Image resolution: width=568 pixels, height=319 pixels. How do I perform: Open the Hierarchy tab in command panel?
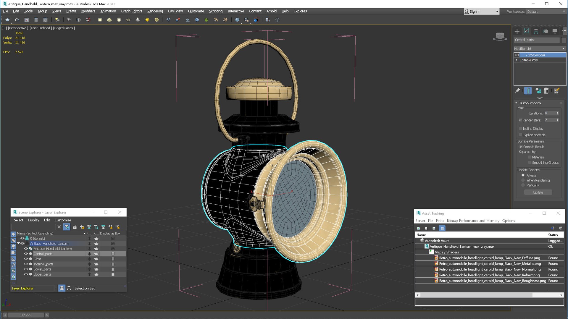click(x=536, y=31)
